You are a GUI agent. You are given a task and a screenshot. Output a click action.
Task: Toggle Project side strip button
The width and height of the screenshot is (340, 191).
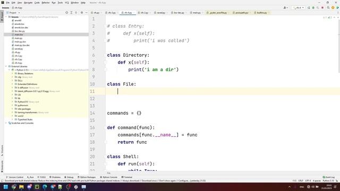(2, 16)
